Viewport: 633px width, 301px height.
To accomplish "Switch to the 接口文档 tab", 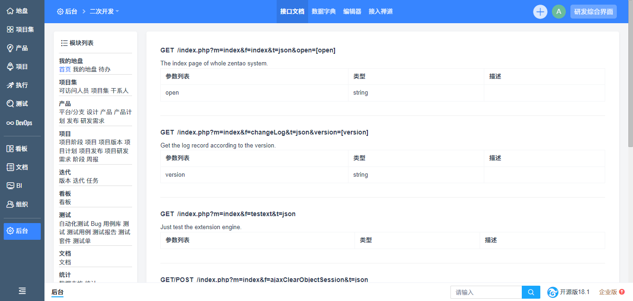I will click(292, 12).
